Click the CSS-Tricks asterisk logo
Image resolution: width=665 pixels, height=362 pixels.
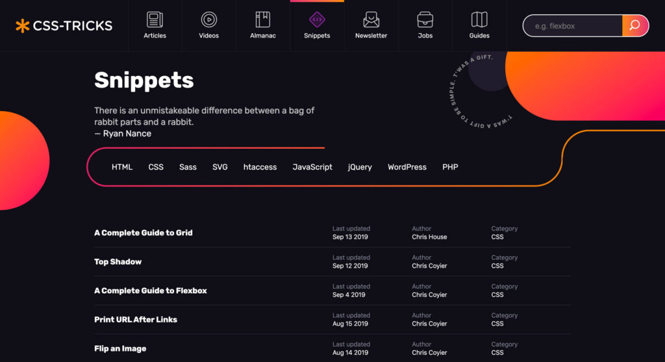(23, 26)
